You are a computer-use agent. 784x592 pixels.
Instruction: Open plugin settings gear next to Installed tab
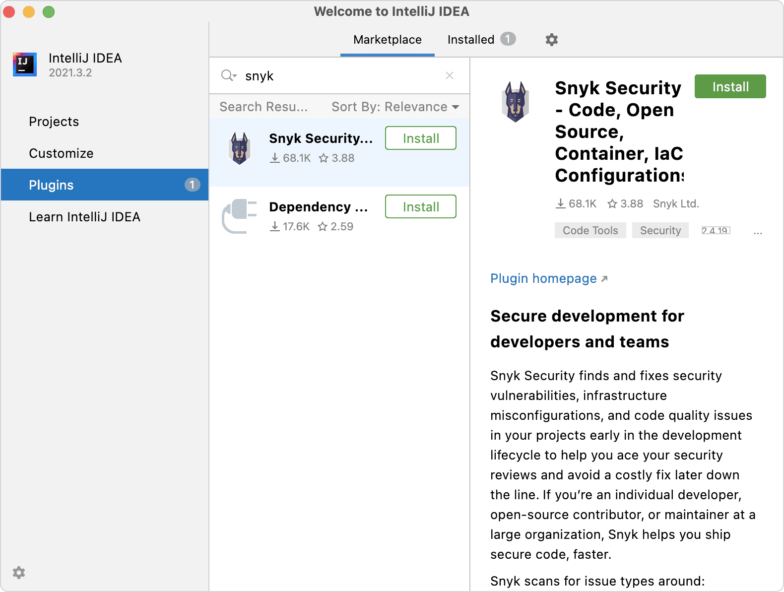point(552,40)
